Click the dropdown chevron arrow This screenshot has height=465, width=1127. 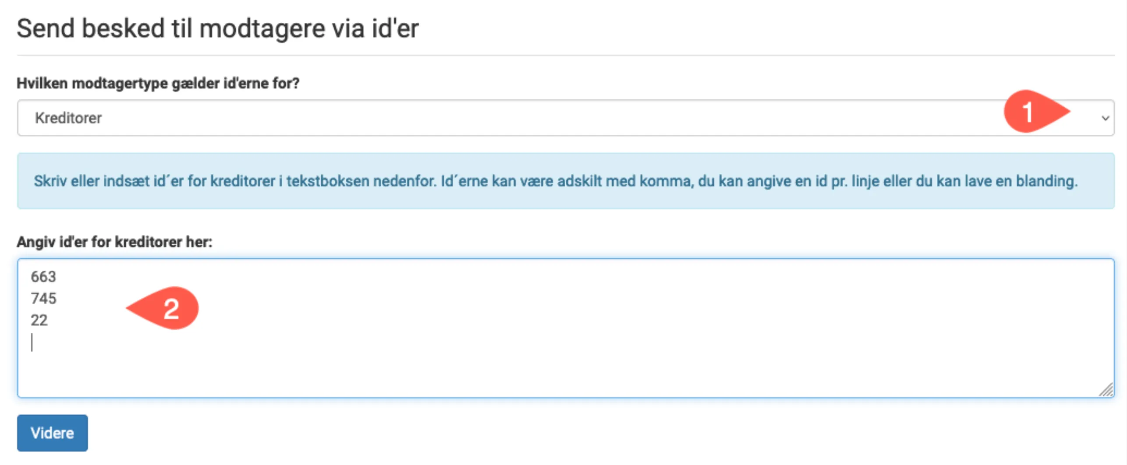pyautogui.click(x=1105, y=118)
